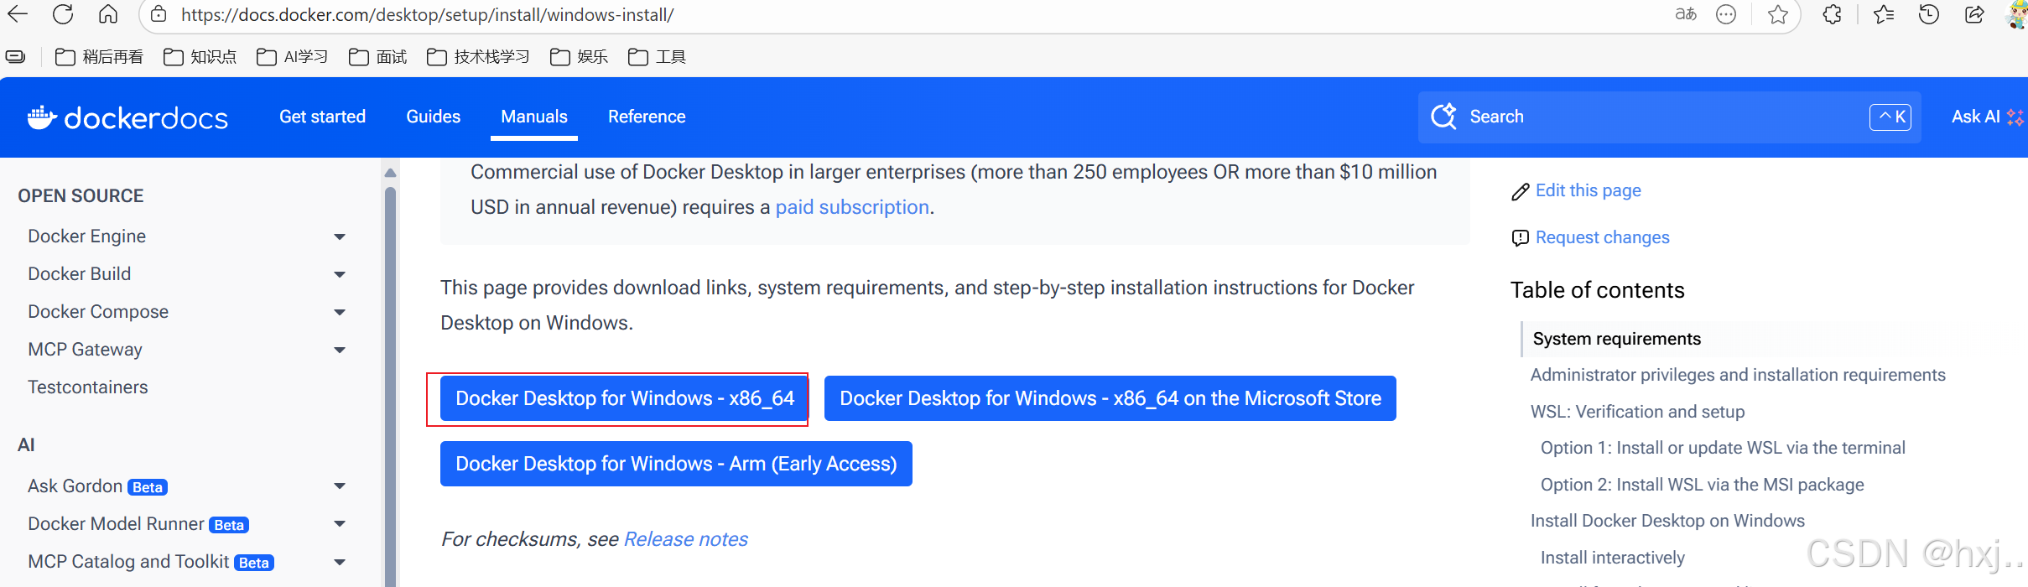Add this page to favorites star icon

1777,14
